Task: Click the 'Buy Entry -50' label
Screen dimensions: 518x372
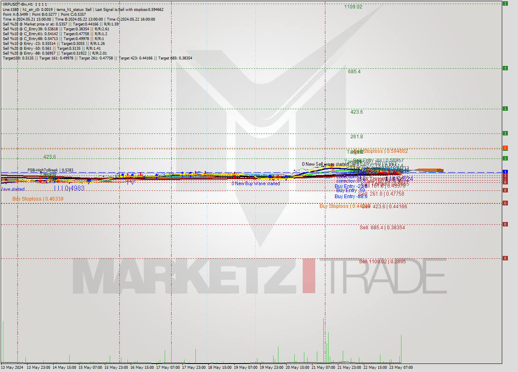Action: pyautogui.click(x=350, y=190)
